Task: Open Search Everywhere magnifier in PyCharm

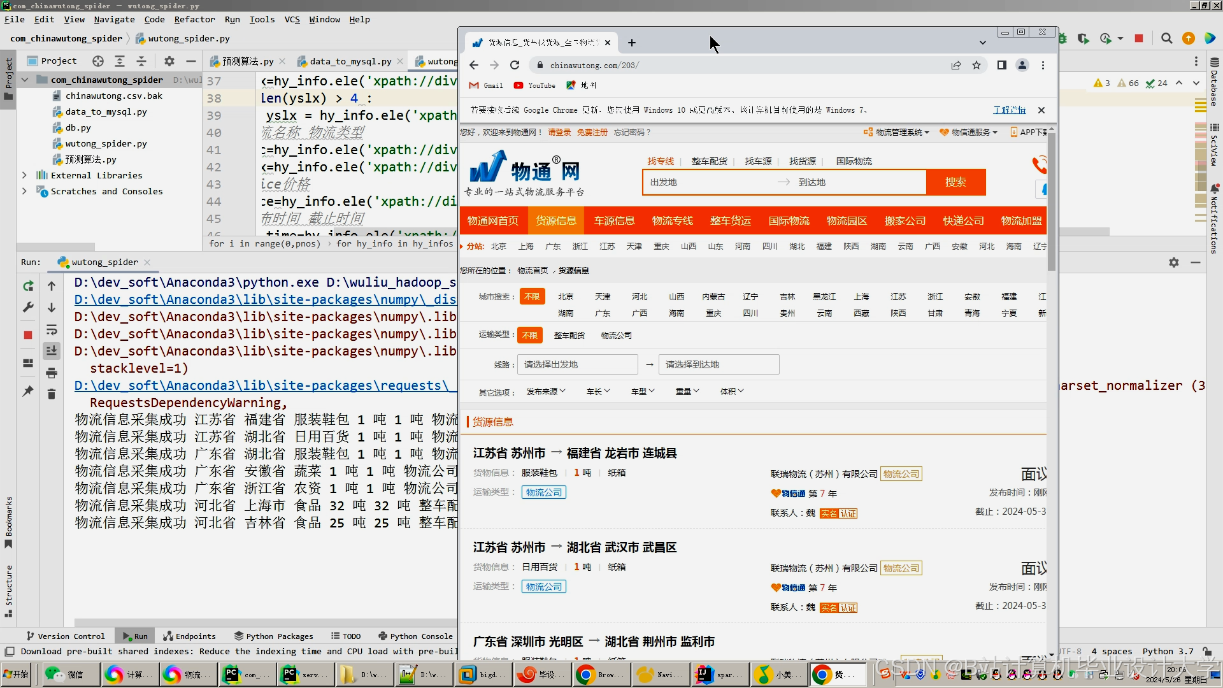Action: pyautogui.click(x=1166, y=38)
